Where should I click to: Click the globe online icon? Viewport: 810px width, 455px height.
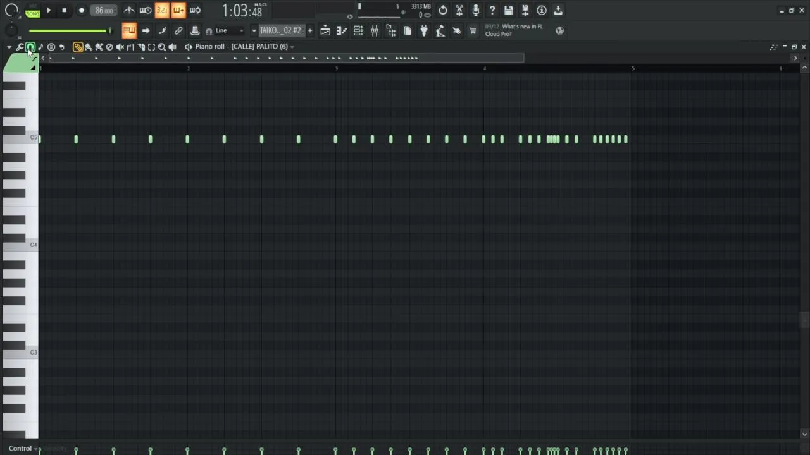pos(559,30)
